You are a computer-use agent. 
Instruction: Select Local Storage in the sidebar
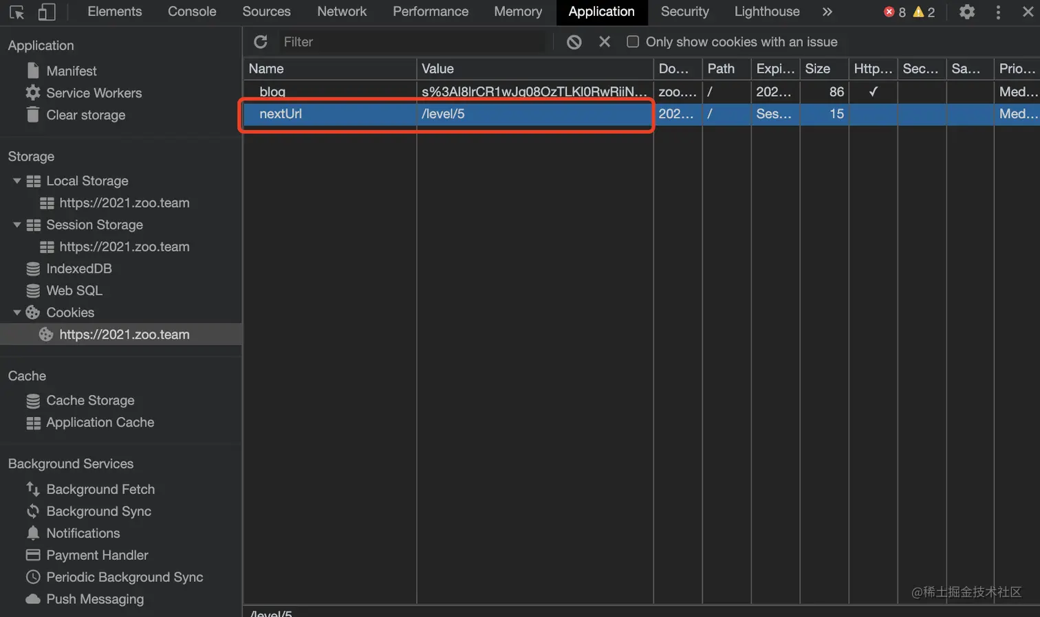coord(87,181)
